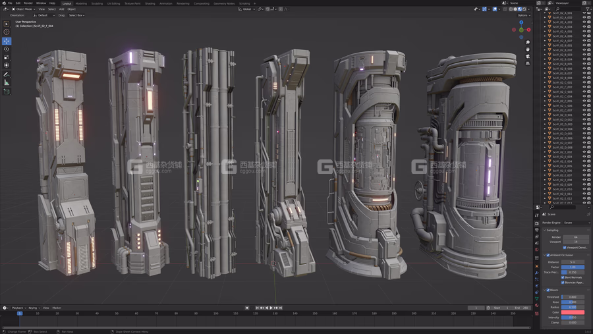Open the World properties tab
This screenshot has width=593, height=334.
(536, 250)
